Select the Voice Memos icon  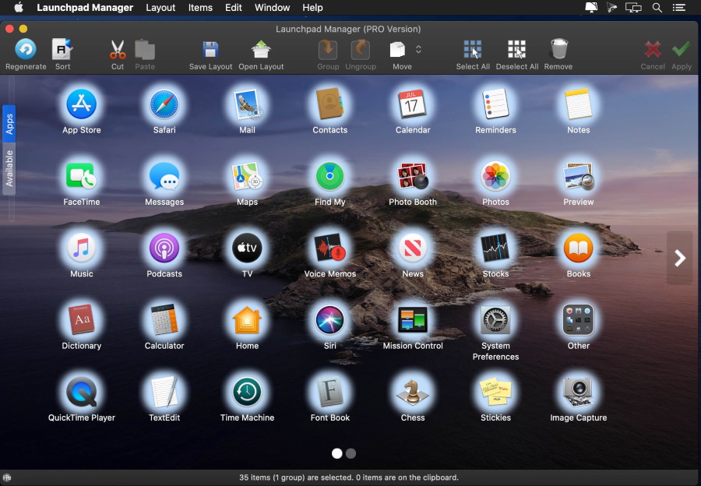330,248
